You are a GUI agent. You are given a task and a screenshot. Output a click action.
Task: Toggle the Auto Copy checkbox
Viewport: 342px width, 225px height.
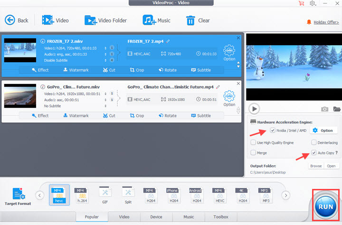(x=313, y=153)
